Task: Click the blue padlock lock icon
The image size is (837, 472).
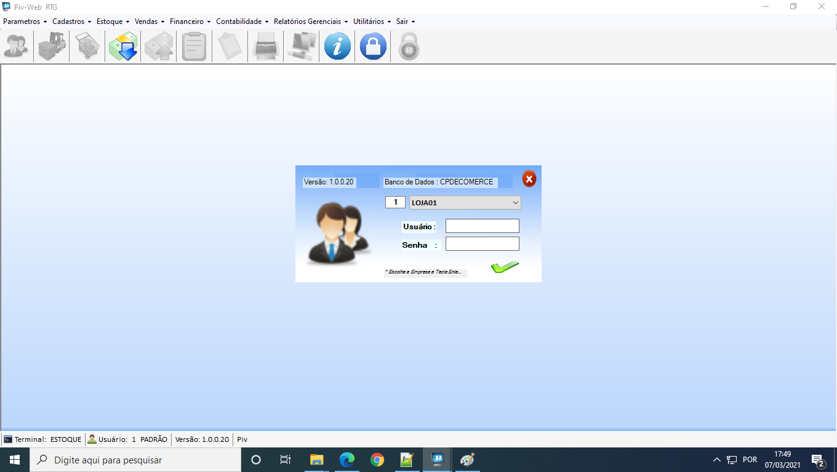Action: click(373, 47)
